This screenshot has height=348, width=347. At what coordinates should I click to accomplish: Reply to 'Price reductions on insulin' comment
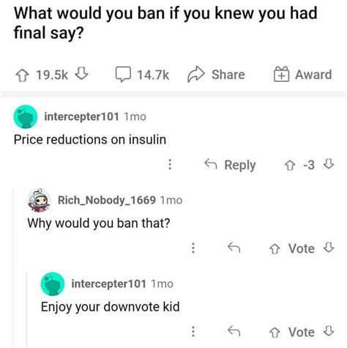click(230, 165)
